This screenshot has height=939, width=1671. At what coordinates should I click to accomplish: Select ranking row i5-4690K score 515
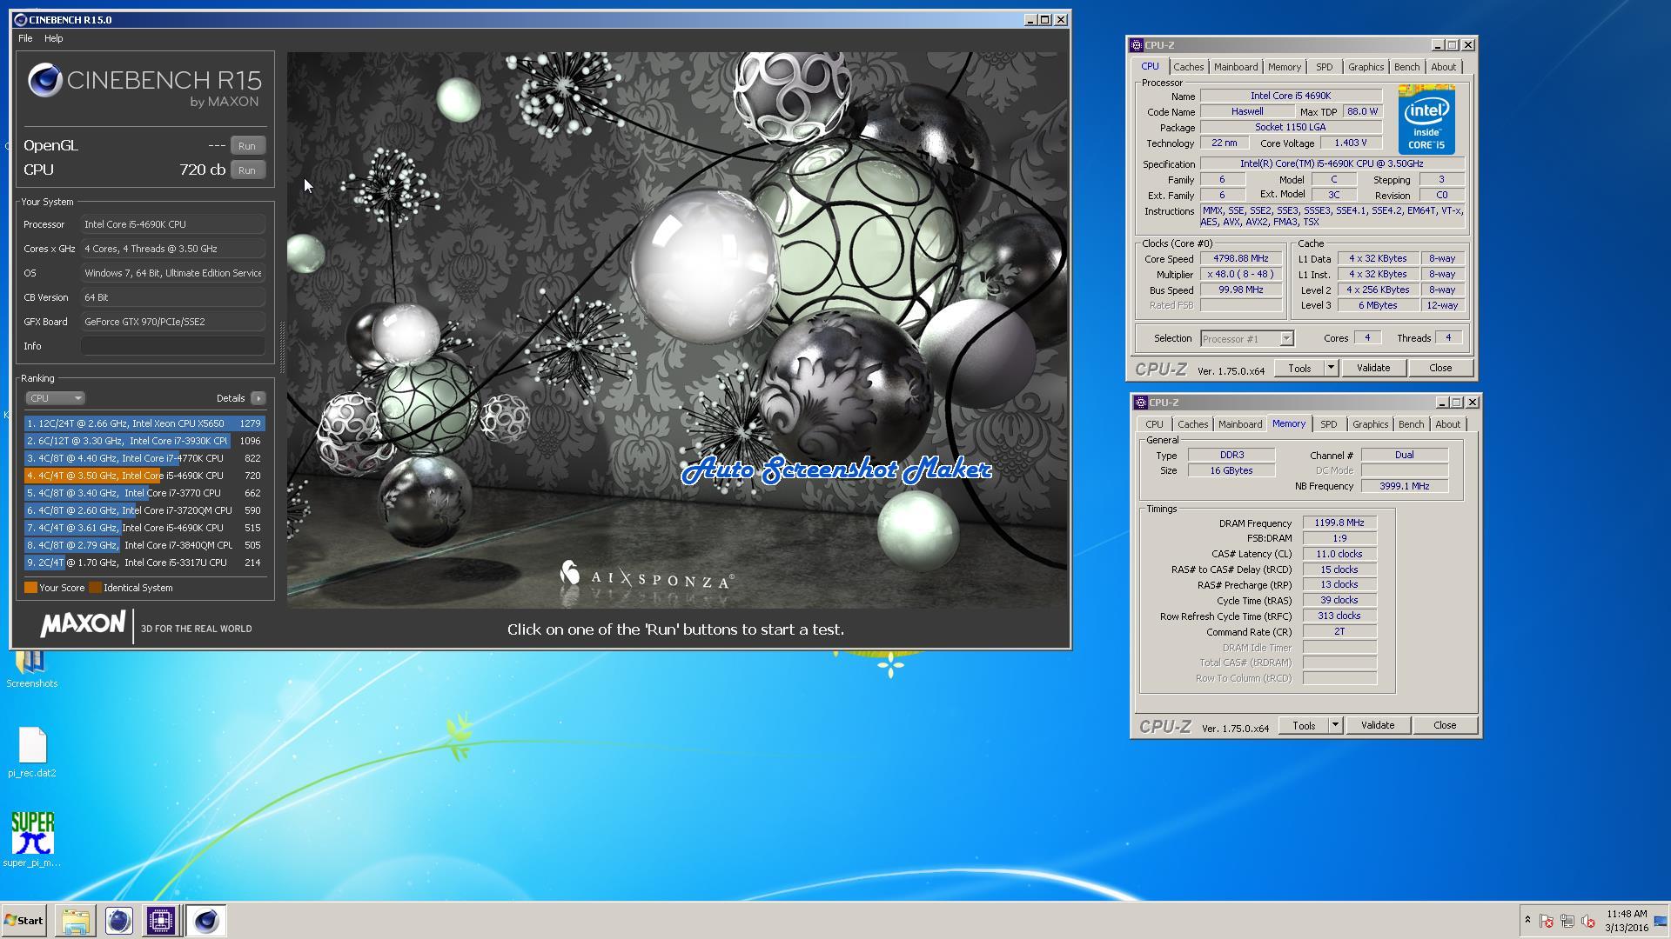click(144, 528)
